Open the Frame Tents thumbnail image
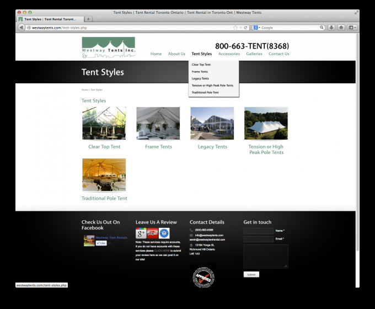 [x=158, y=124]
